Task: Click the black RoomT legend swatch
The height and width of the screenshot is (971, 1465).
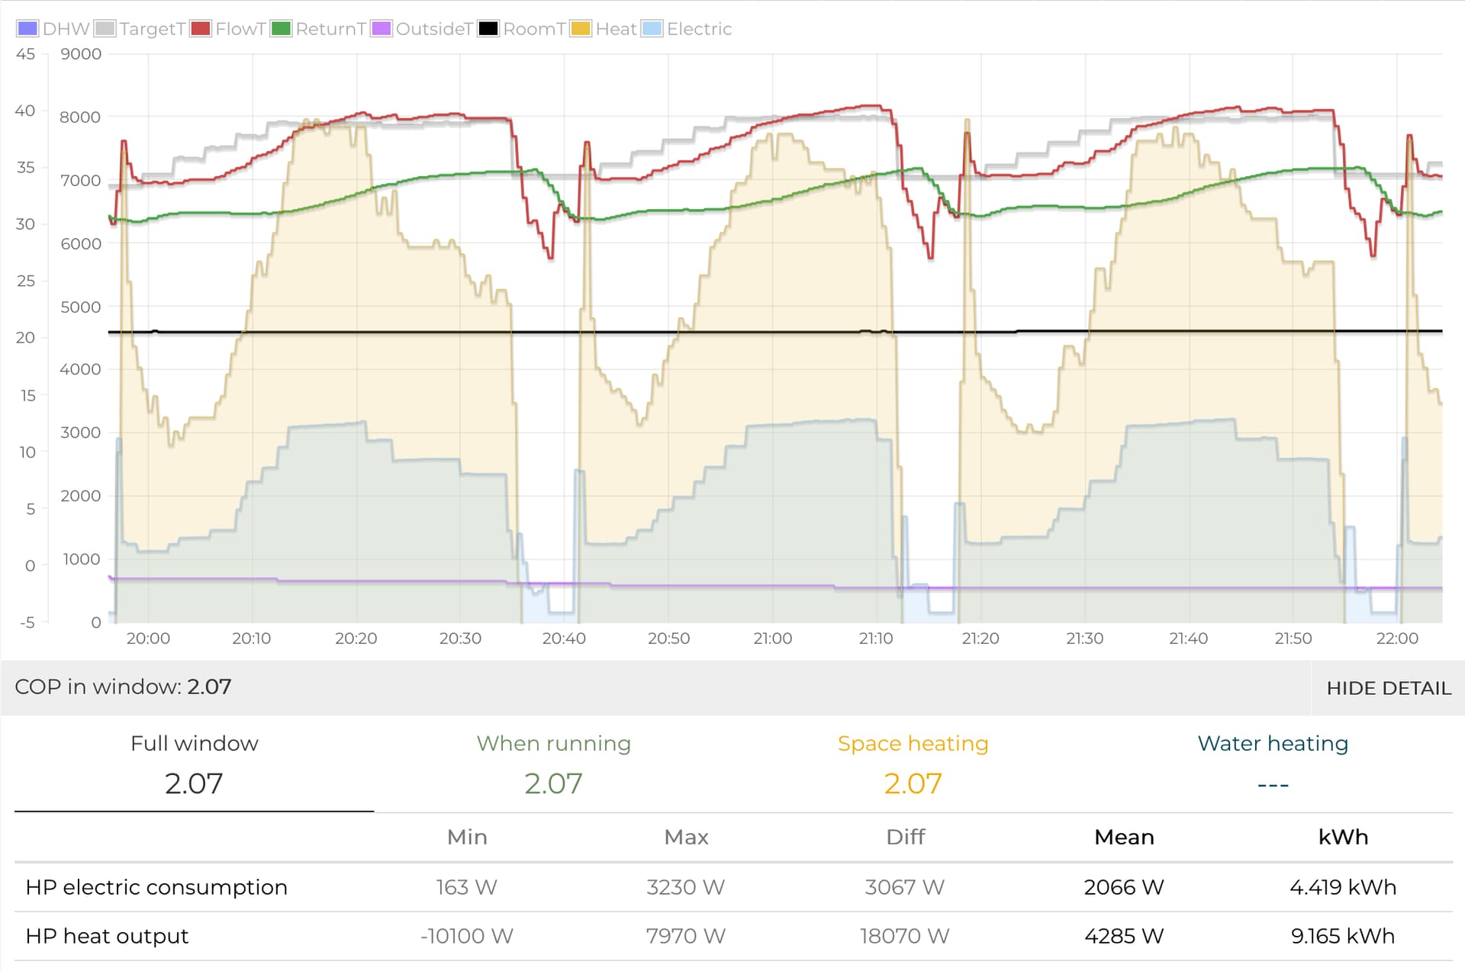Action: (488, 29)
